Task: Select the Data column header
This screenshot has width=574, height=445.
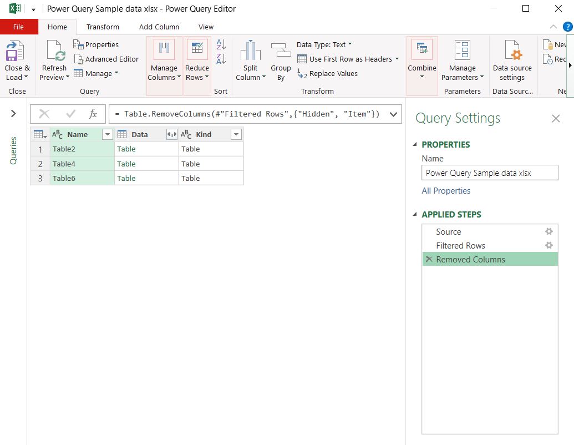Action: click(x=139, y=134)
